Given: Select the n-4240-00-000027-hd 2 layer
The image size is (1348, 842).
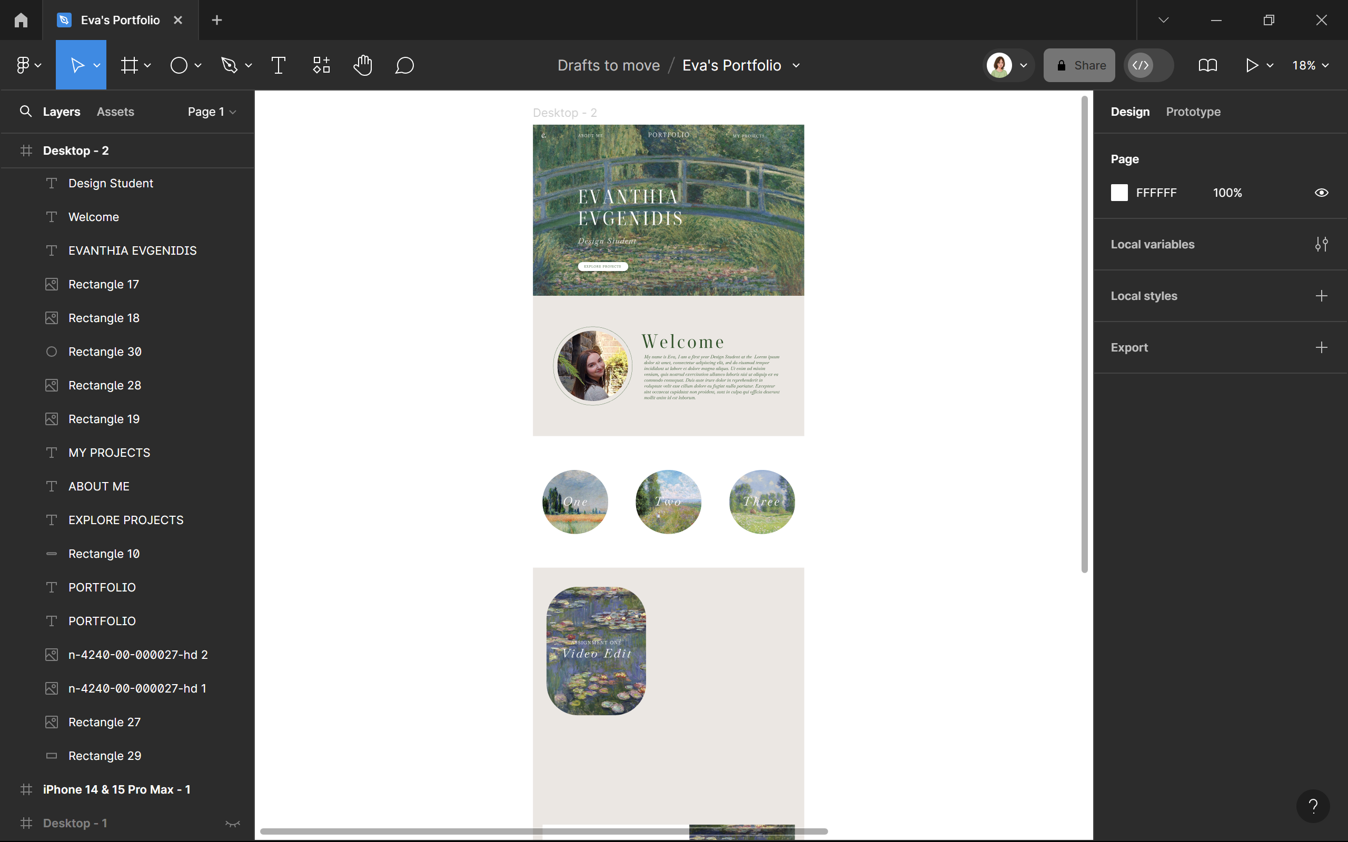Looking at the screenshot, I should click(127, 655).
